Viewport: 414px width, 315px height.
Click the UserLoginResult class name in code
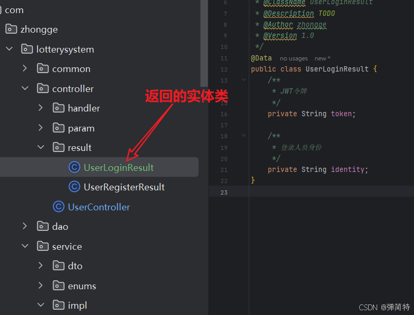337,69
